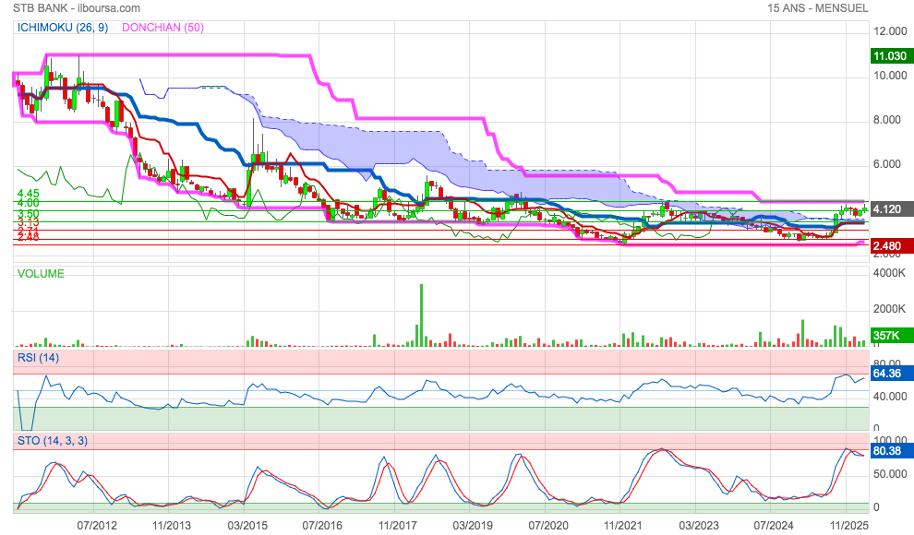This screenshot has height=535, width=914.
Task: Click the 4.45 horizontal level label
Action: point(27,194)
